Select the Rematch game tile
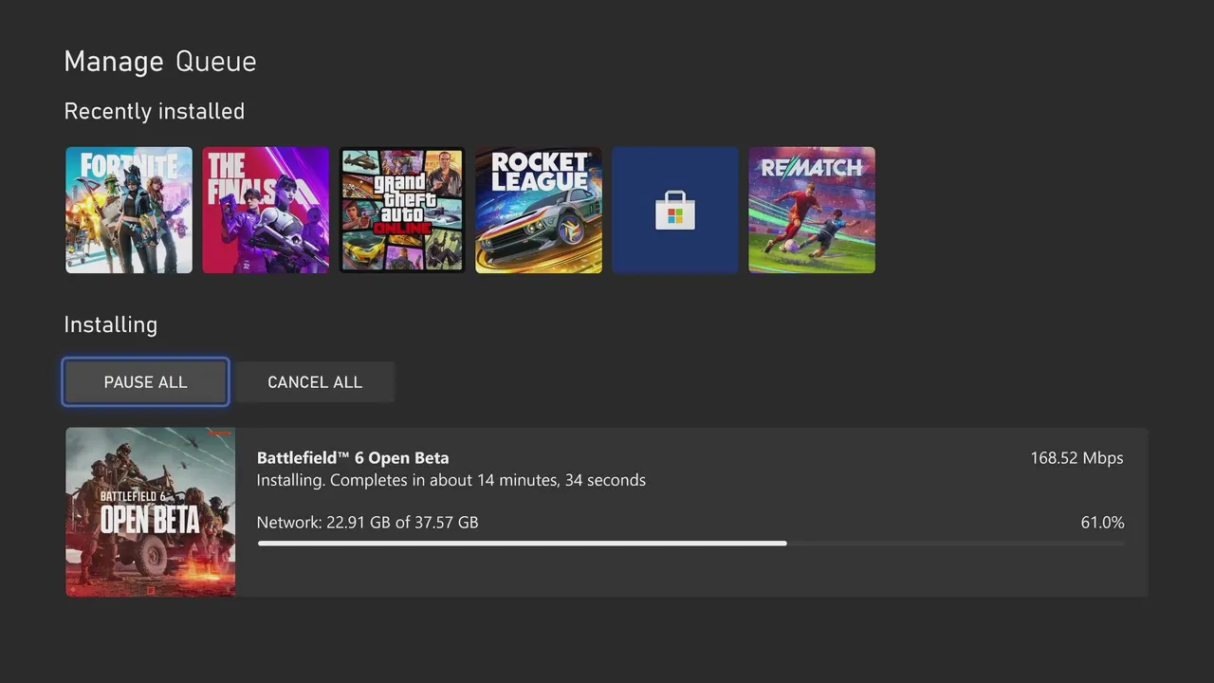1214x683 pixels. (812, 210)
